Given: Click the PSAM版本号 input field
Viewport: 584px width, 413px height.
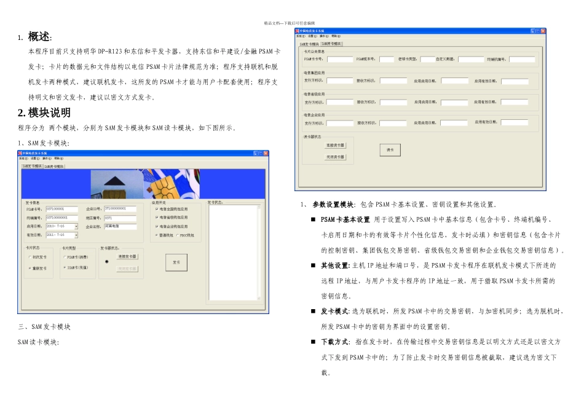Looking at the screenshot, I should click(387, 59).
